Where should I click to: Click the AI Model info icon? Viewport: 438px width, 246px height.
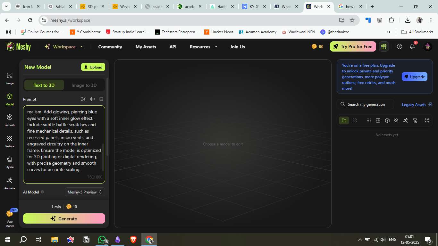click(42, 192)
